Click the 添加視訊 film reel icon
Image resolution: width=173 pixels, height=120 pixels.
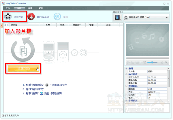(8, 16)
